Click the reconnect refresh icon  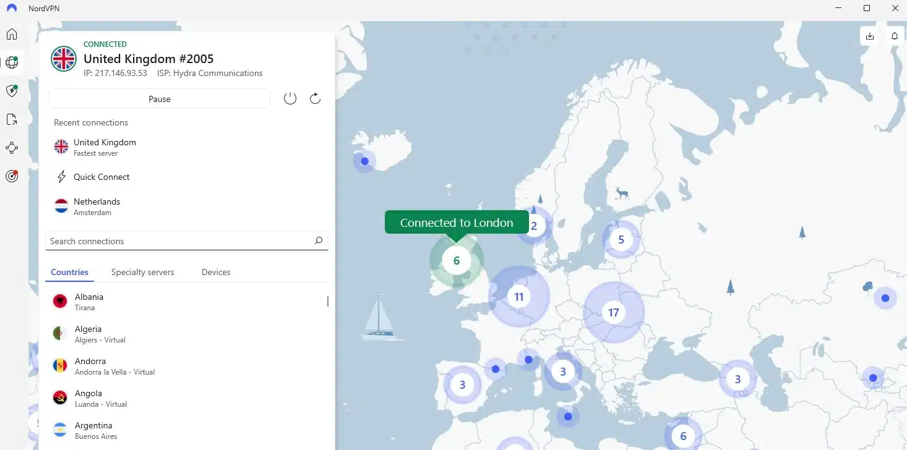[x=315, y=98]
